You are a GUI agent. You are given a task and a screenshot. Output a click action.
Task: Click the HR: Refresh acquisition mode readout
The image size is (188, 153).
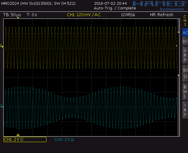click(x=162, y=15)
